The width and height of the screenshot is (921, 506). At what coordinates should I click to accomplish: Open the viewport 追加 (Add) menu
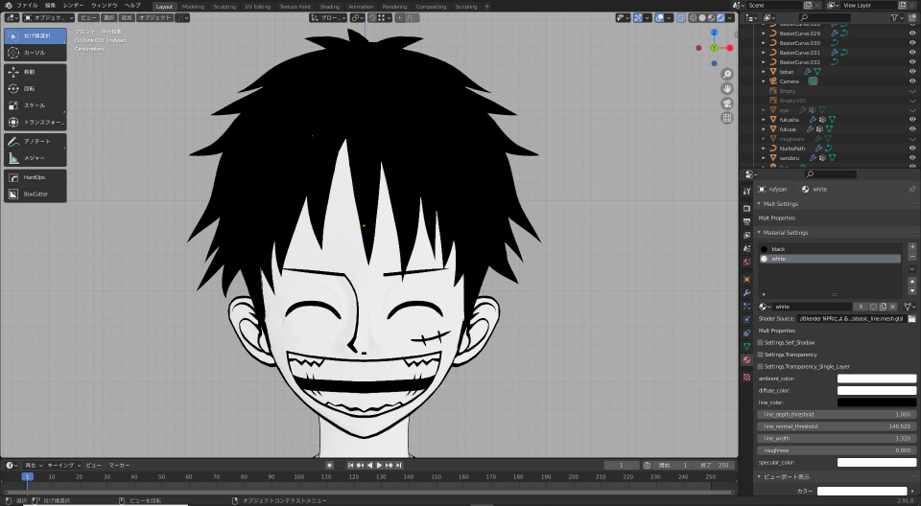pos(127,17)
